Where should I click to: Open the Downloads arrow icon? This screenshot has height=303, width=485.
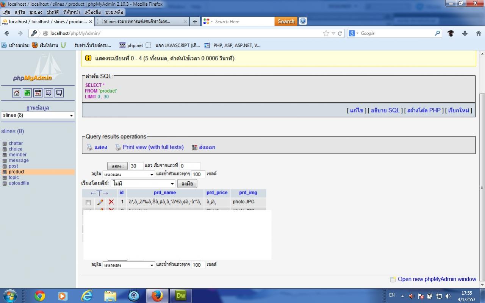point(465,33)
